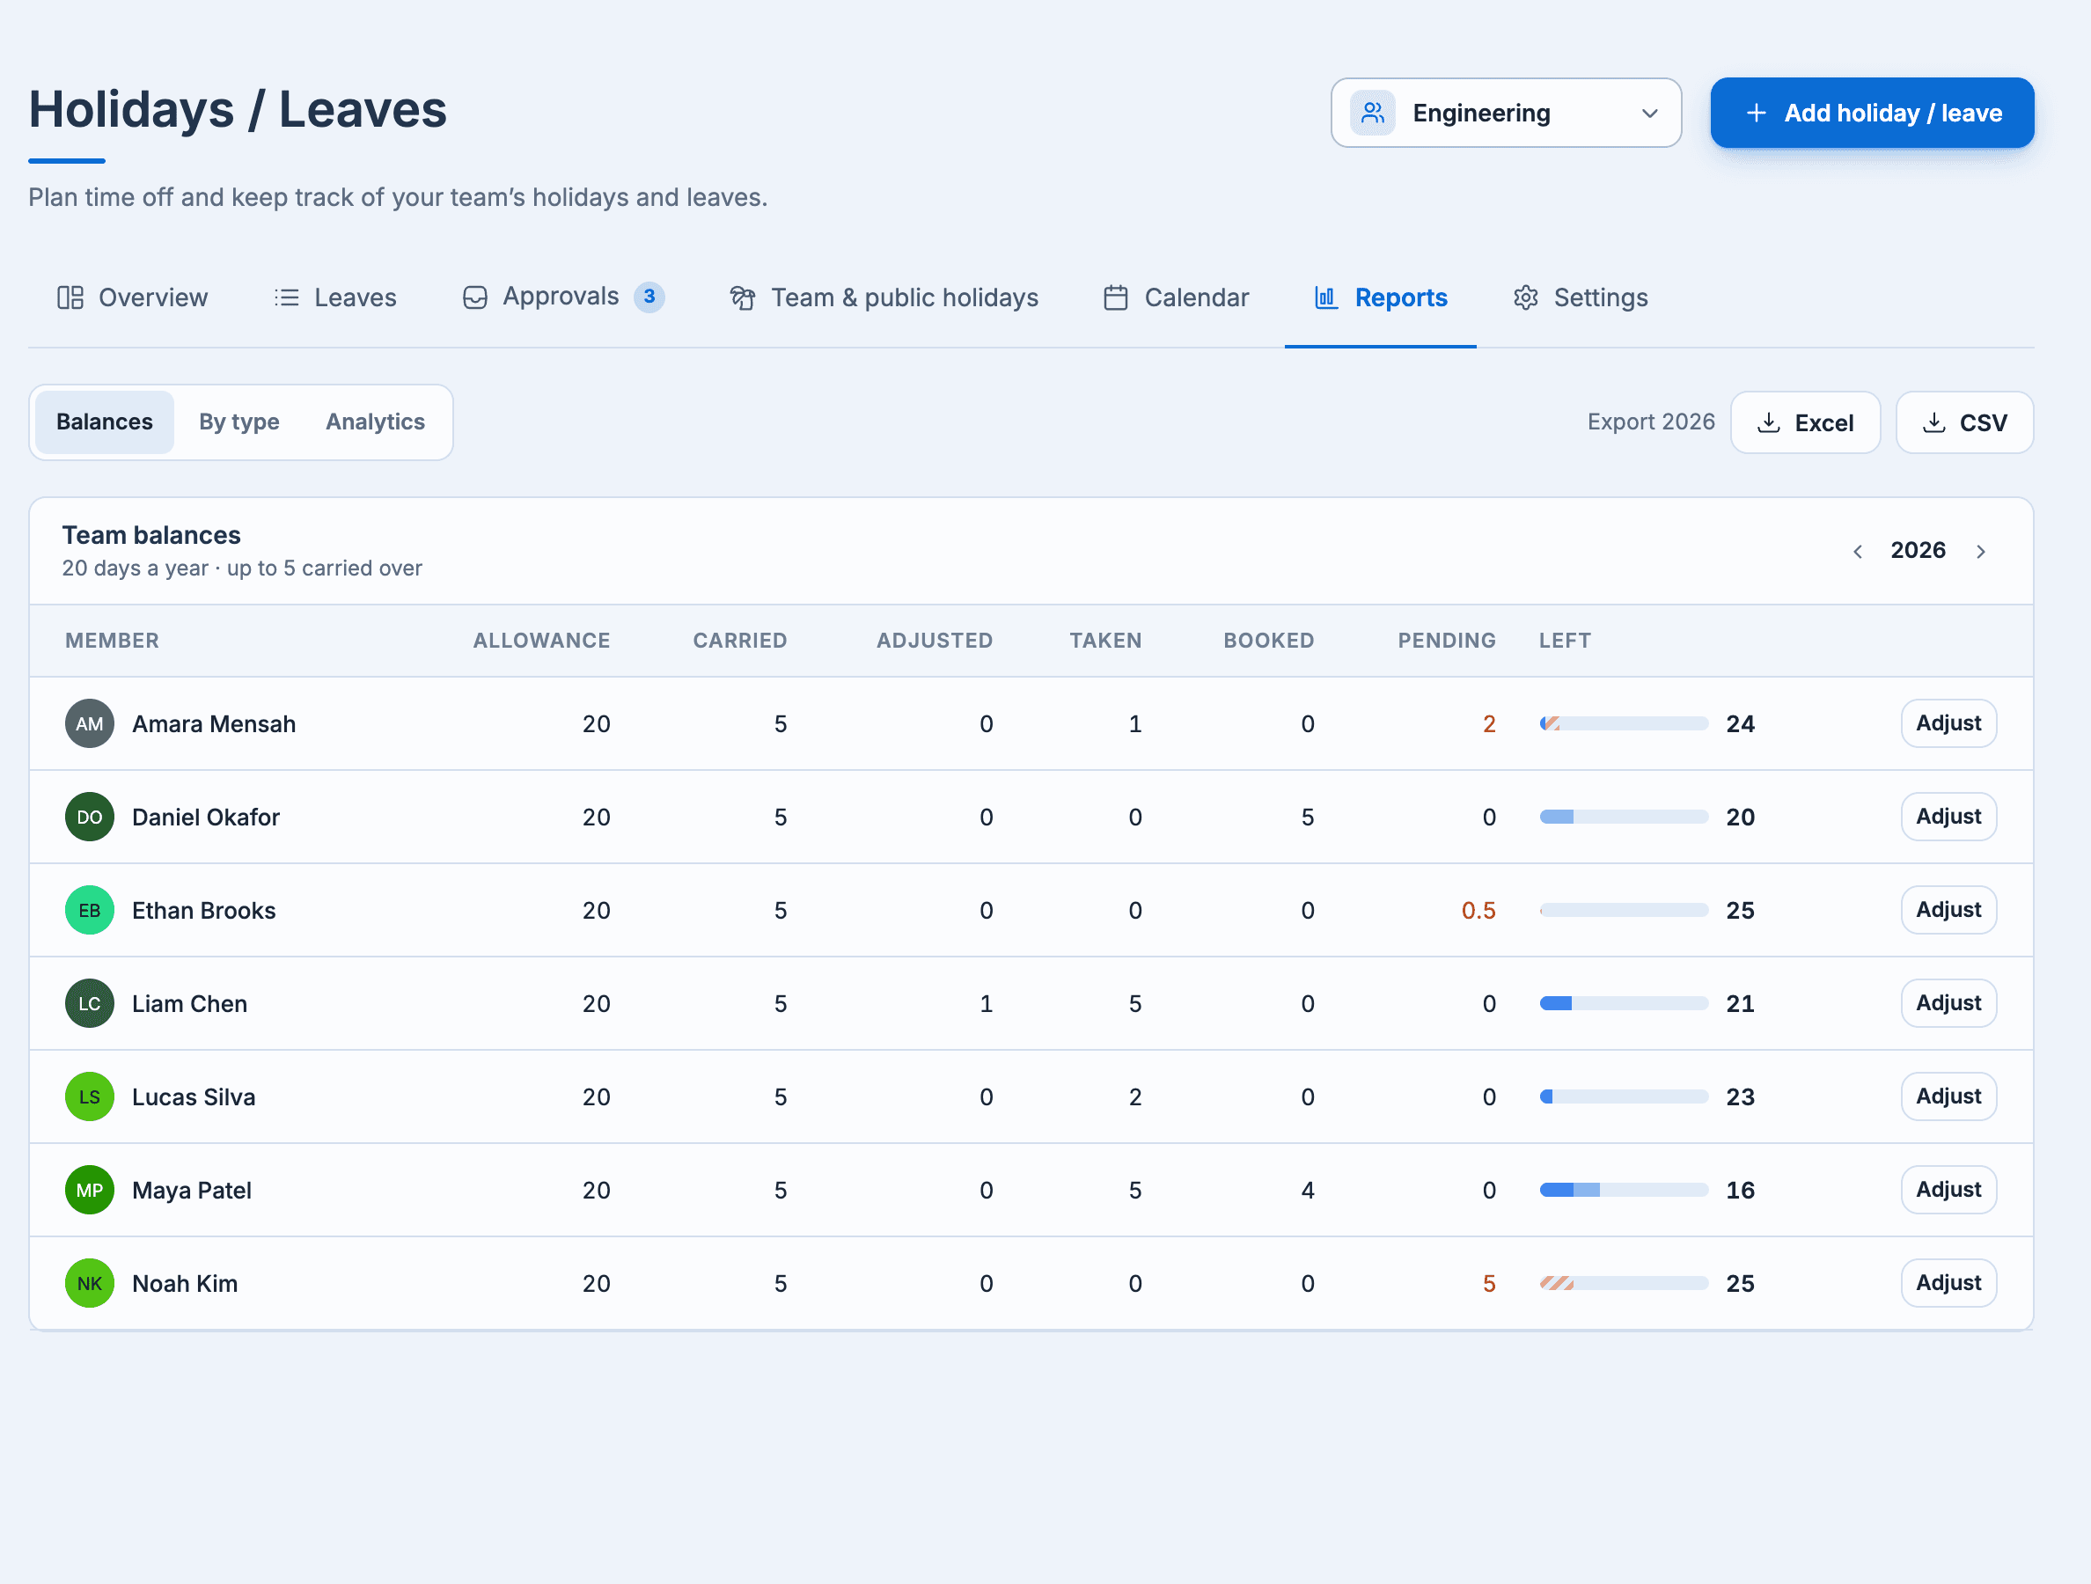2091x1584 pixels.
Task: Click Daniel Okafor's DO avatar
Action: click(x=90, y=817)
